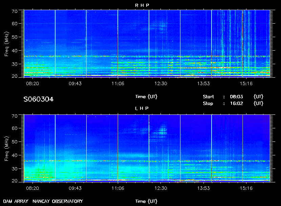The width and height of the screenshot is (281, 206).
Task: Click the start time "08:03"
Action: pos(236,97)
